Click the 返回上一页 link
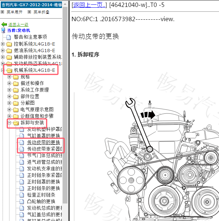 coord(89,5)
